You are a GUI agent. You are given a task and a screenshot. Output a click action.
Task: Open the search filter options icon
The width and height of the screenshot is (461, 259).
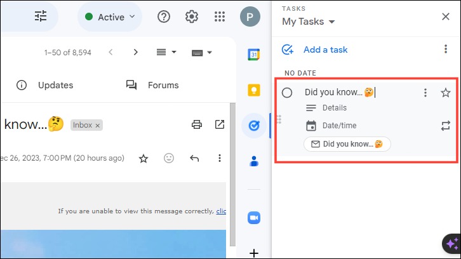41,16
